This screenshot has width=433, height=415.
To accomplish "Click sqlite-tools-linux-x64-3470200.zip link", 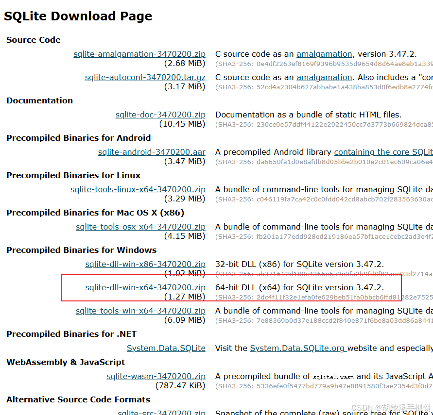I will click(138, 189).
